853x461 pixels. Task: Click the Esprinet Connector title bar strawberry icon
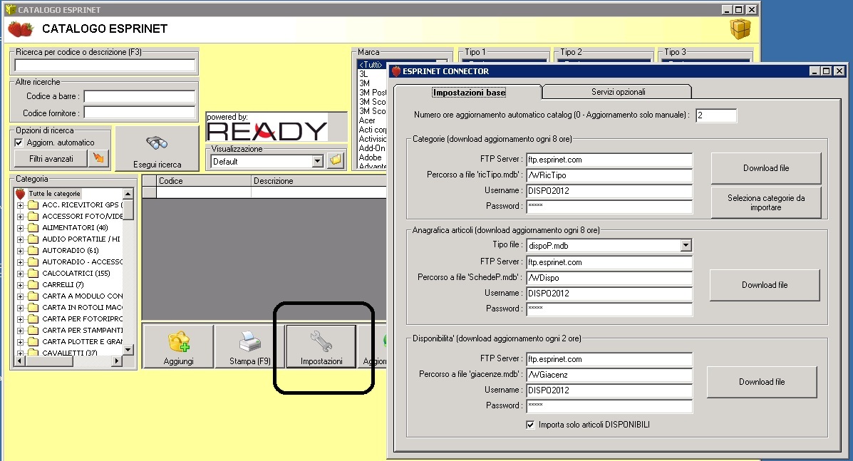pyautogui.click(x=396, y=71)
